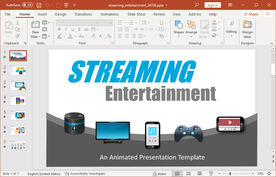Toggle Normal view button in status bar
The height and width of the screenshot is (177, 276).
[x=177, y=174]
